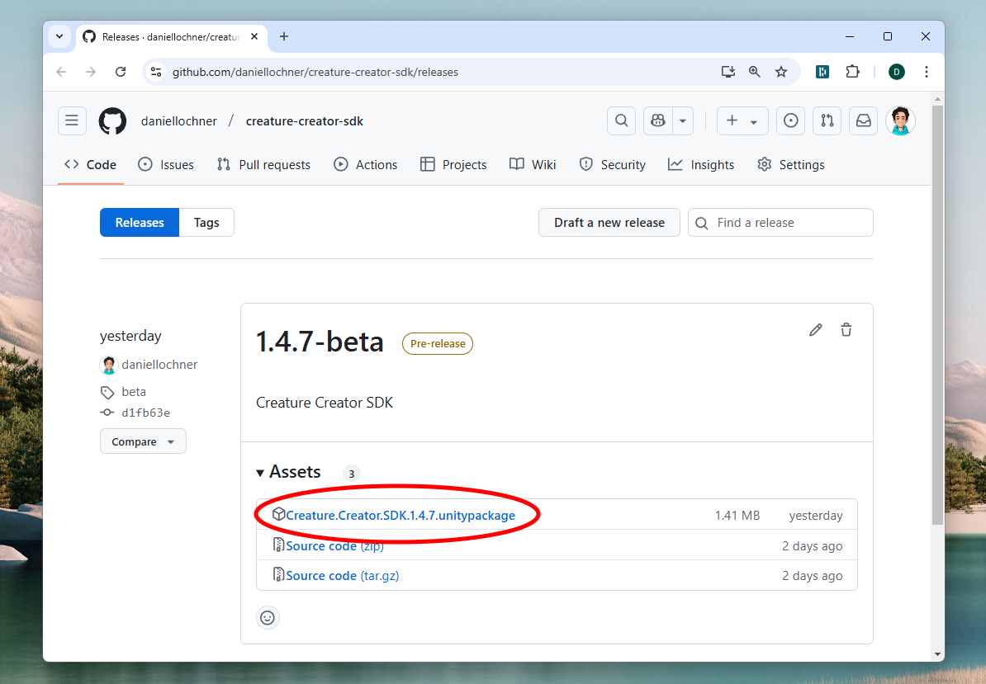Expand the Copilot dropdown arrow
This screenshot has height=684, width=986.
tap(683, 120)
